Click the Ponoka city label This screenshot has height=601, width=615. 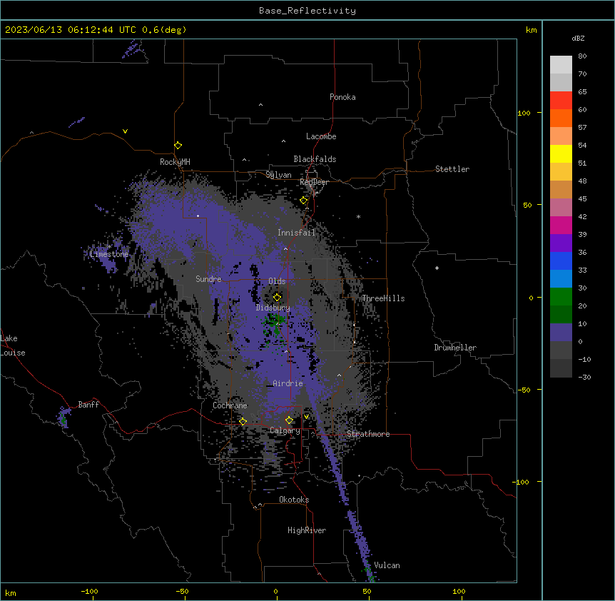click(x=342, y=97)
